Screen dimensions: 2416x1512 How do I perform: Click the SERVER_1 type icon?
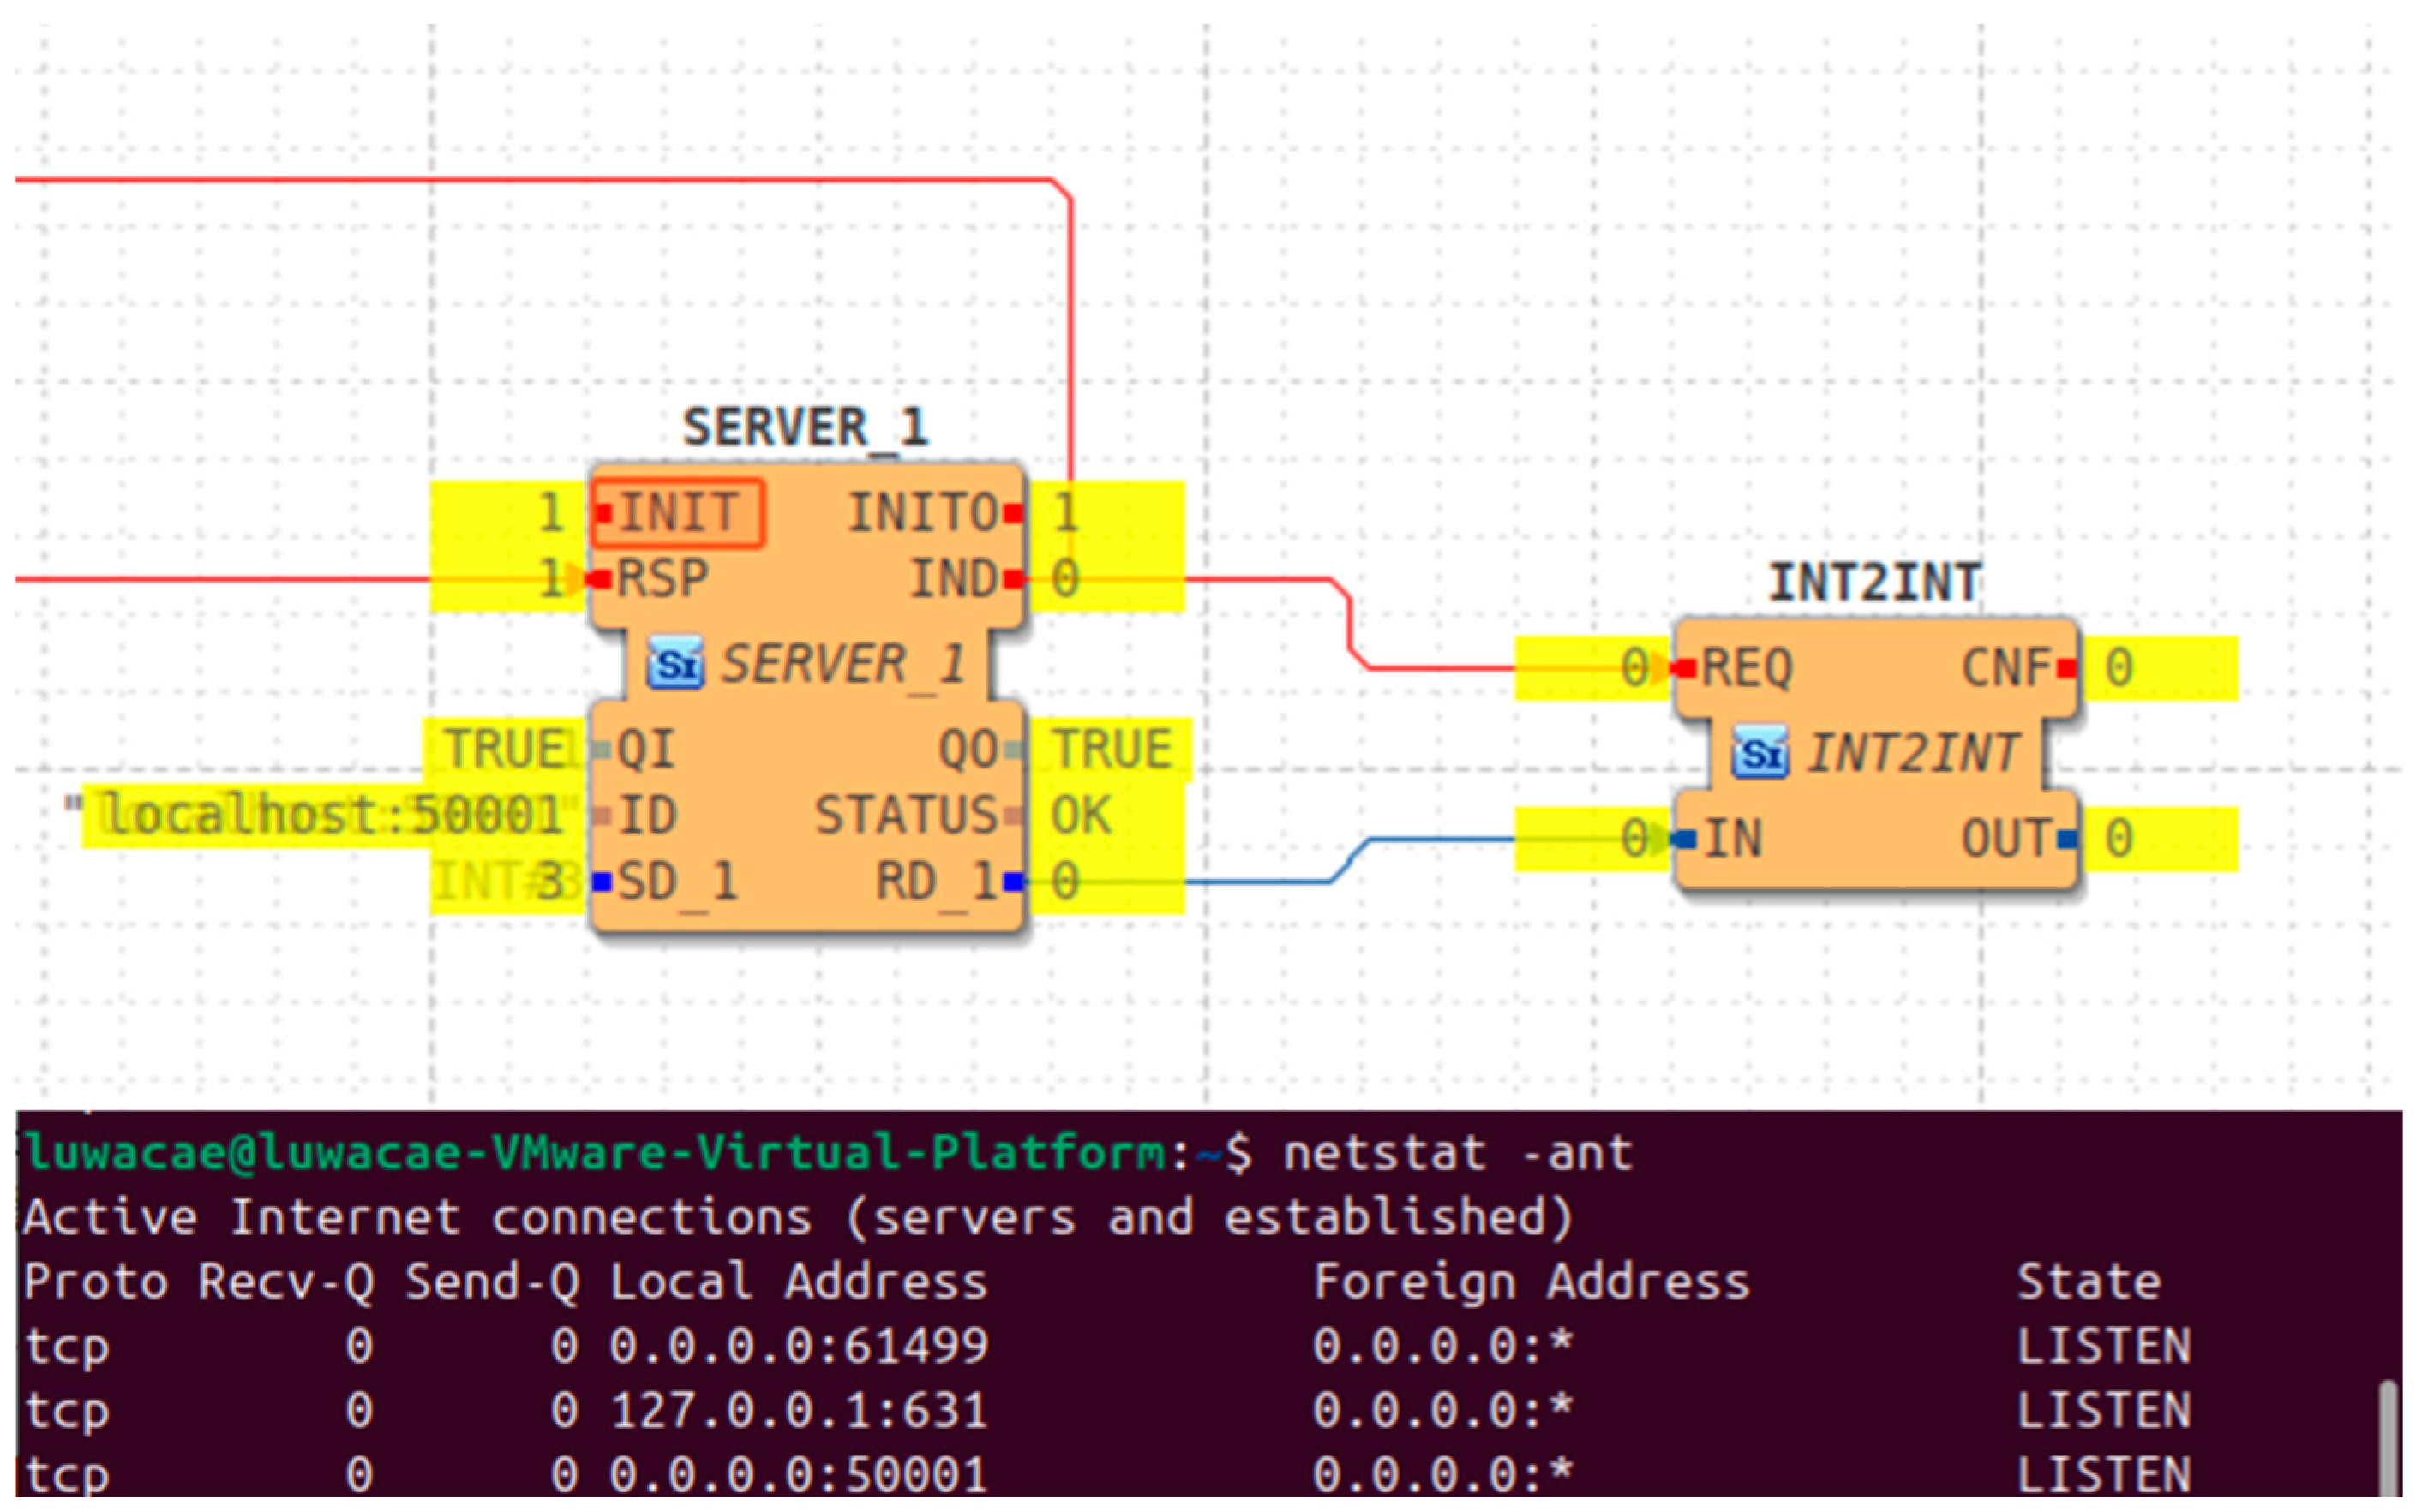click(675, 664)
